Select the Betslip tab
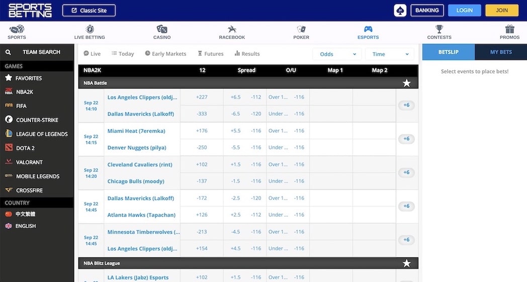 tap(449, 52)
